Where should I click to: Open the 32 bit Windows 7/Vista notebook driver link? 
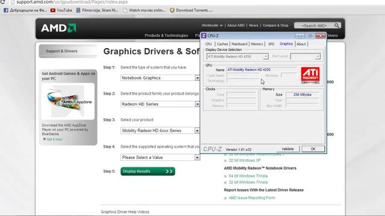248,182
